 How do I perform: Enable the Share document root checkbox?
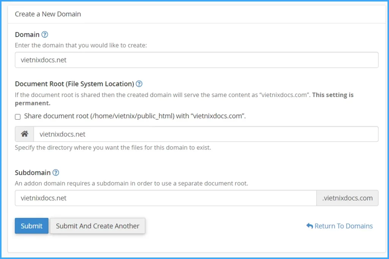(x=17, y=117)
